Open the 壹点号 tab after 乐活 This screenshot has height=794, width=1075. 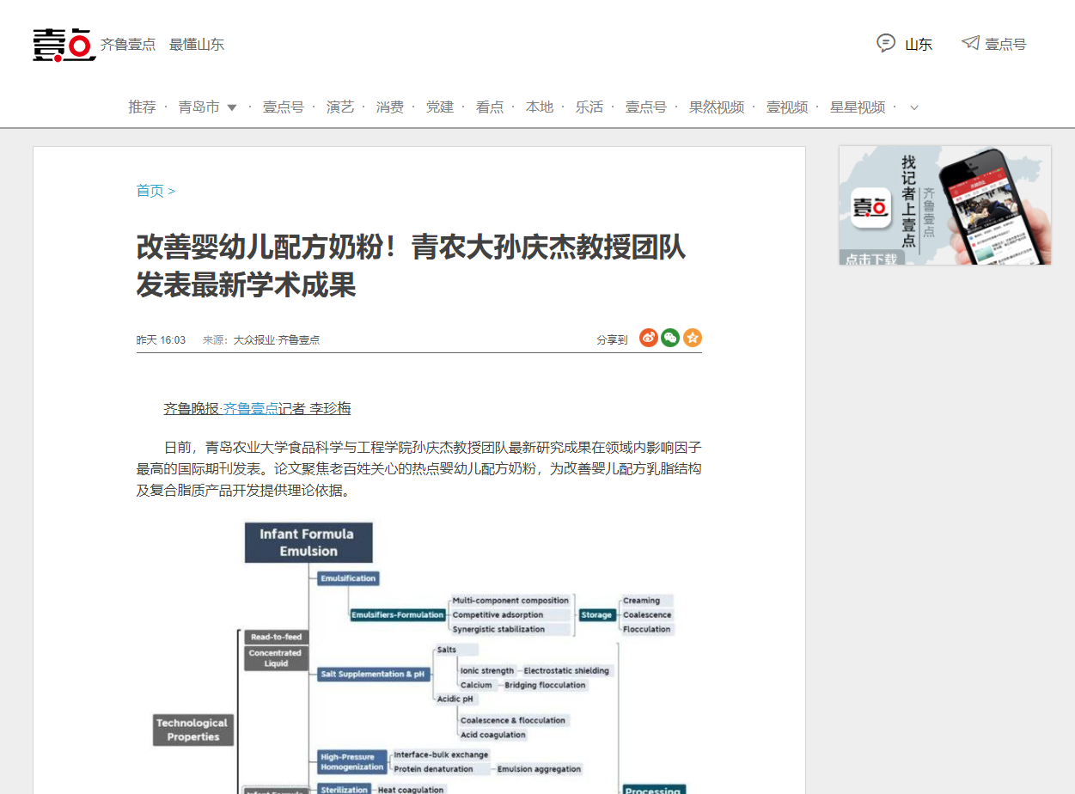(x=646, y=107)
